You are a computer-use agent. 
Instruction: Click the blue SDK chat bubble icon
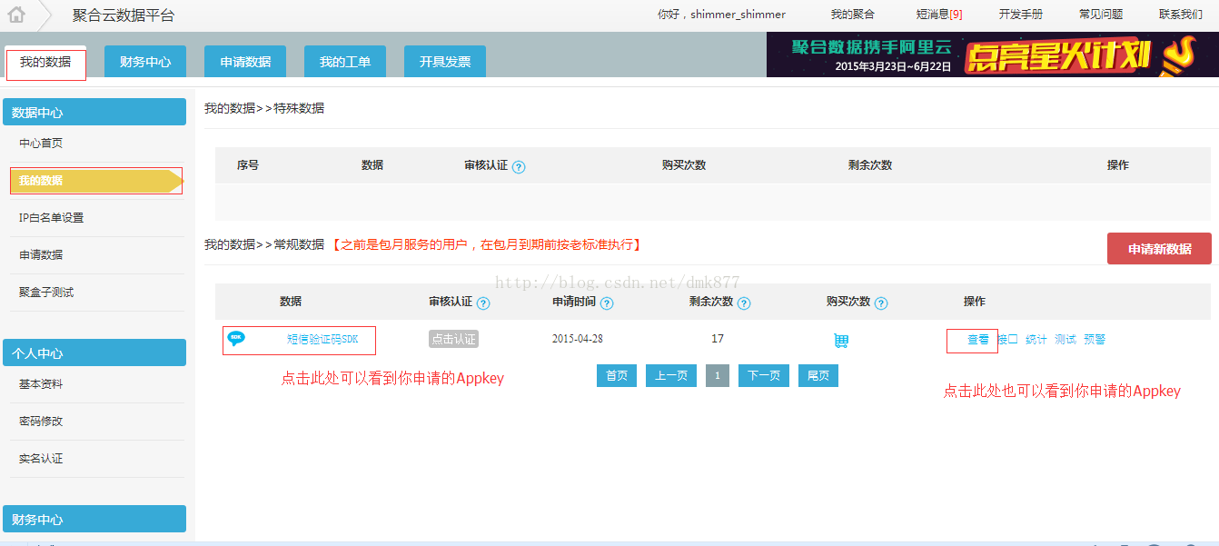[x=236, y=338]
